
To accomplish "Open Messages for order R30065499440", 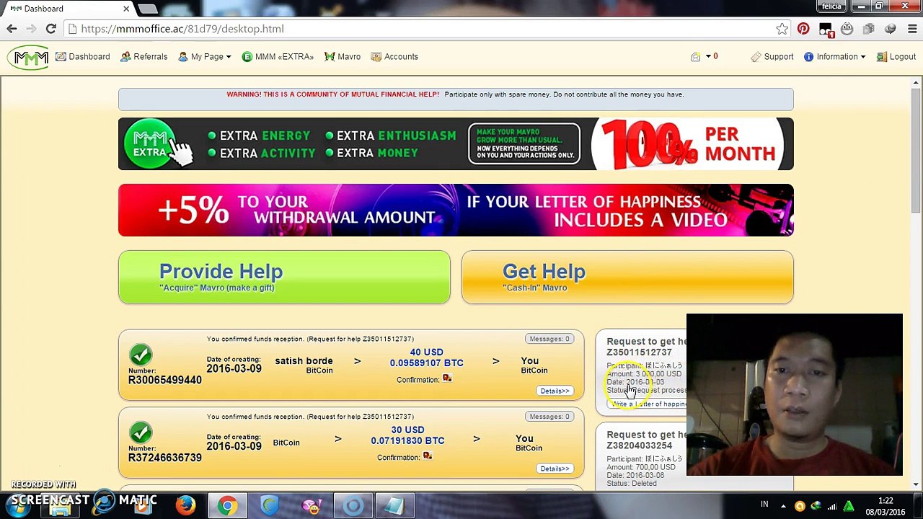I will [549, 339].
